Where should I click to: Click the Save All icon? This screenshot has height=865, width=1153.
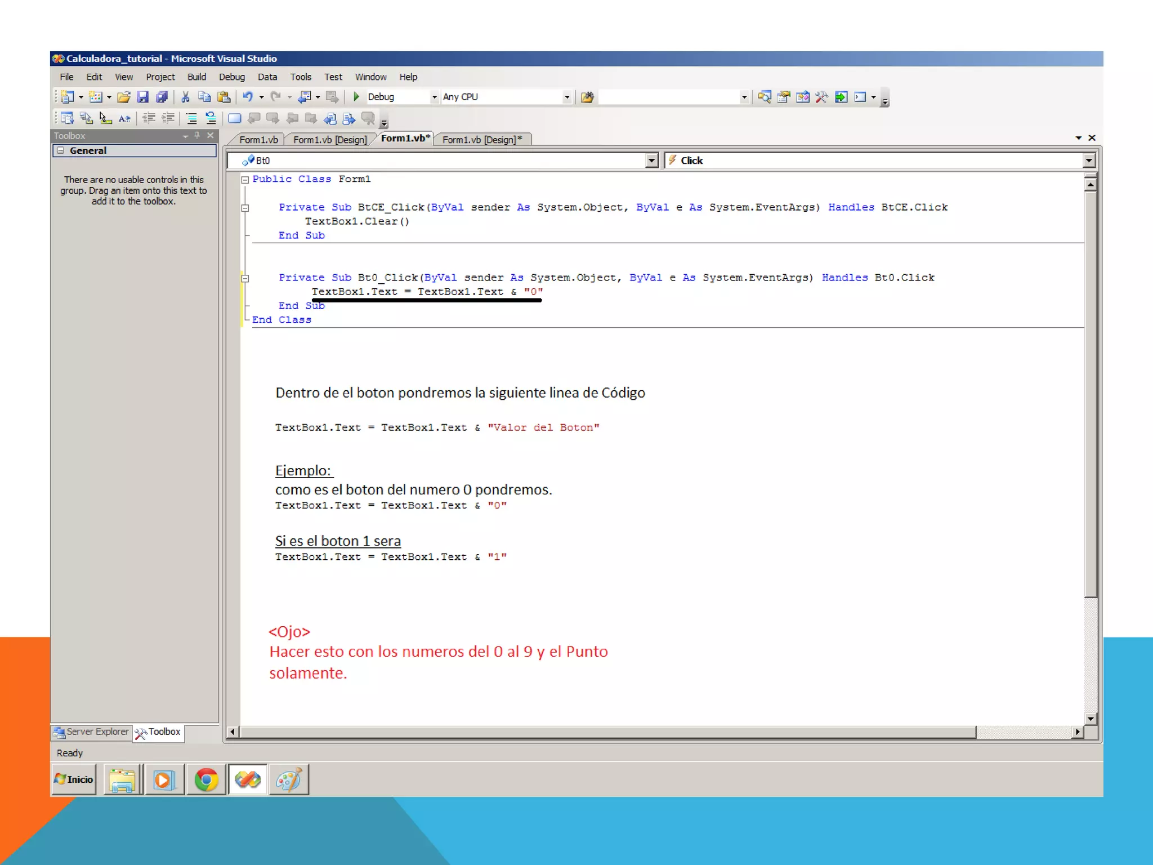tap(162, 97)
